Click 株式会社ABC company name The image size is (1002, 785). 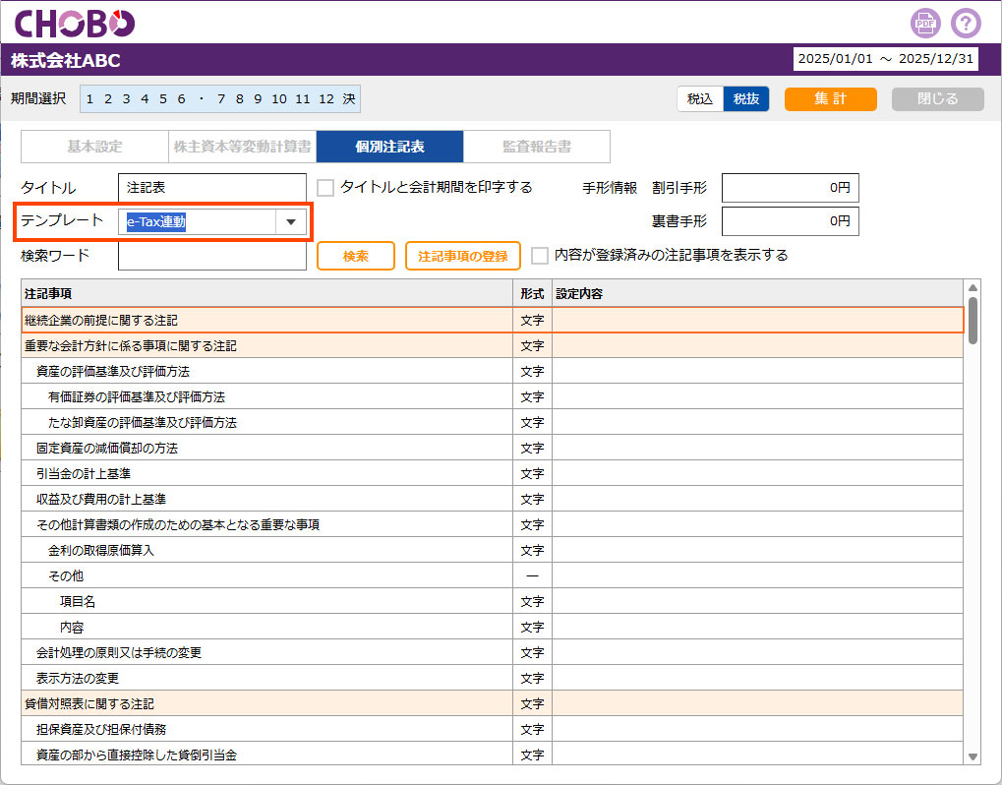point(66,61)
